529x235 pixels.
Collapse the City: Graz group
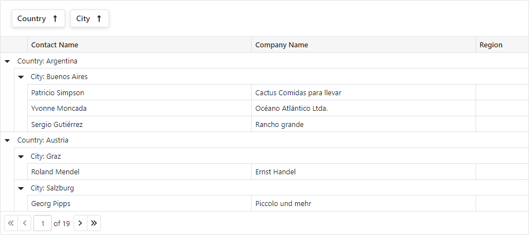(21, 156)
